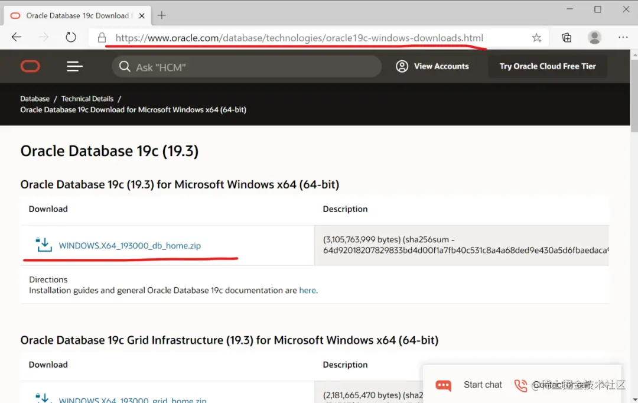Download WINDOWS.X64_193000_grid_home.zip
Image resolution: width=638 pixels, height=403 pixels.
(133, 399)
